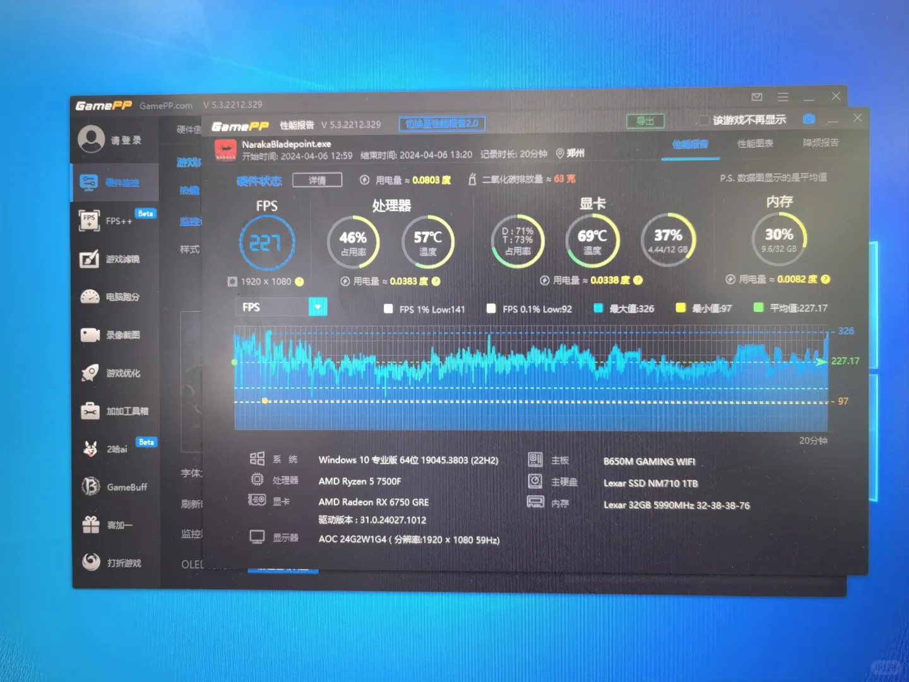Click the AMD Radeon RX 6750 GRE text
This screenshot has width=909, height=682.
(374, 502)
